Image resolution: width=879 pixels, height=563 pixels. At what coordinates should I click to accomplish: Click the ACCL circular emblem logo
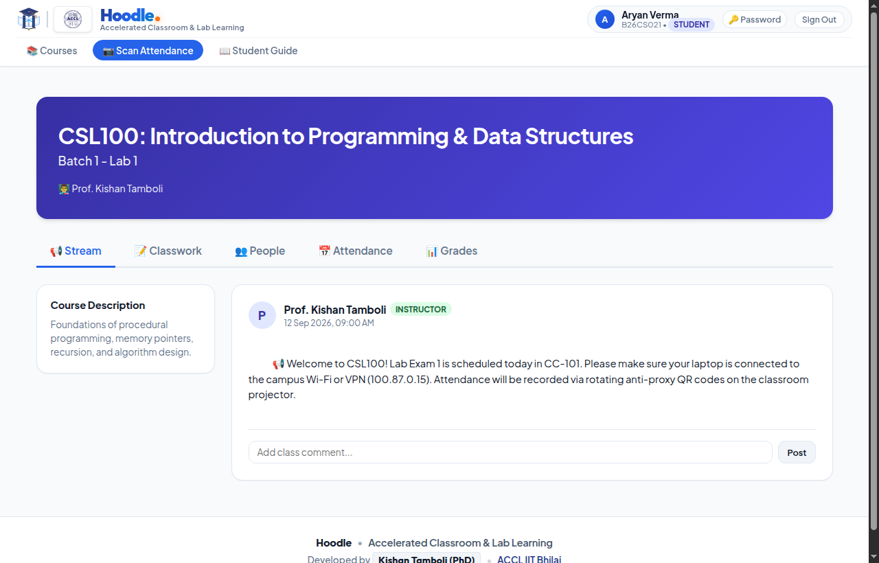point(73,20)
